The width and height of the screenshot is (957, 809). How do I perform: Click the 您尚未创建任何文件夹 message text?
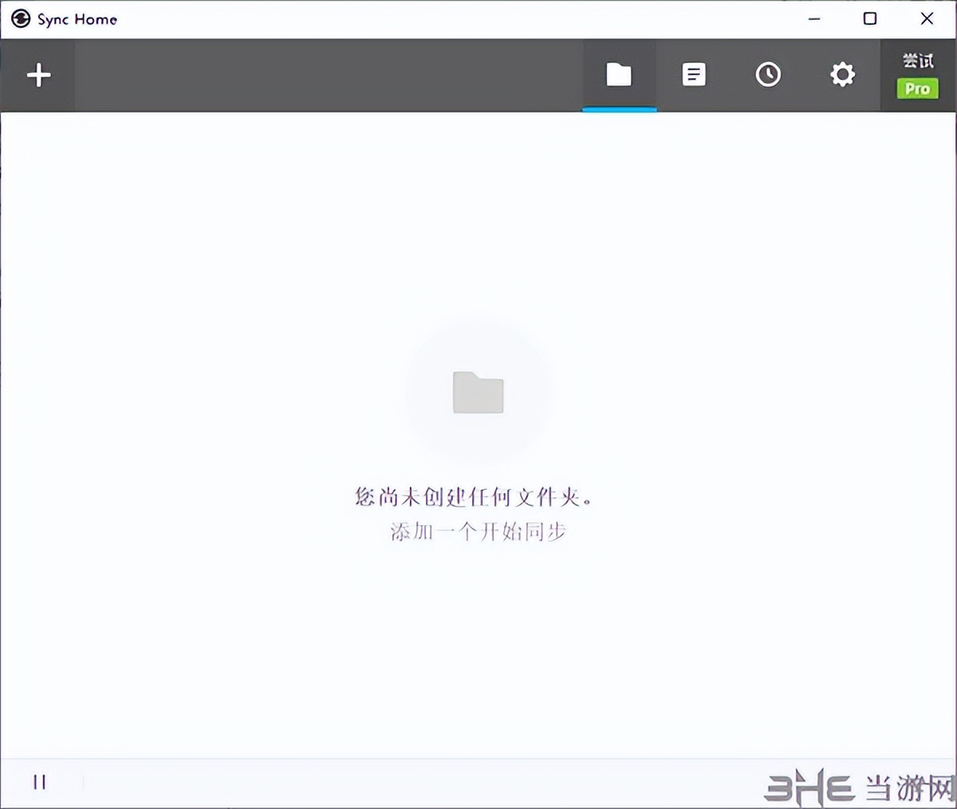(x=477, y=495)
